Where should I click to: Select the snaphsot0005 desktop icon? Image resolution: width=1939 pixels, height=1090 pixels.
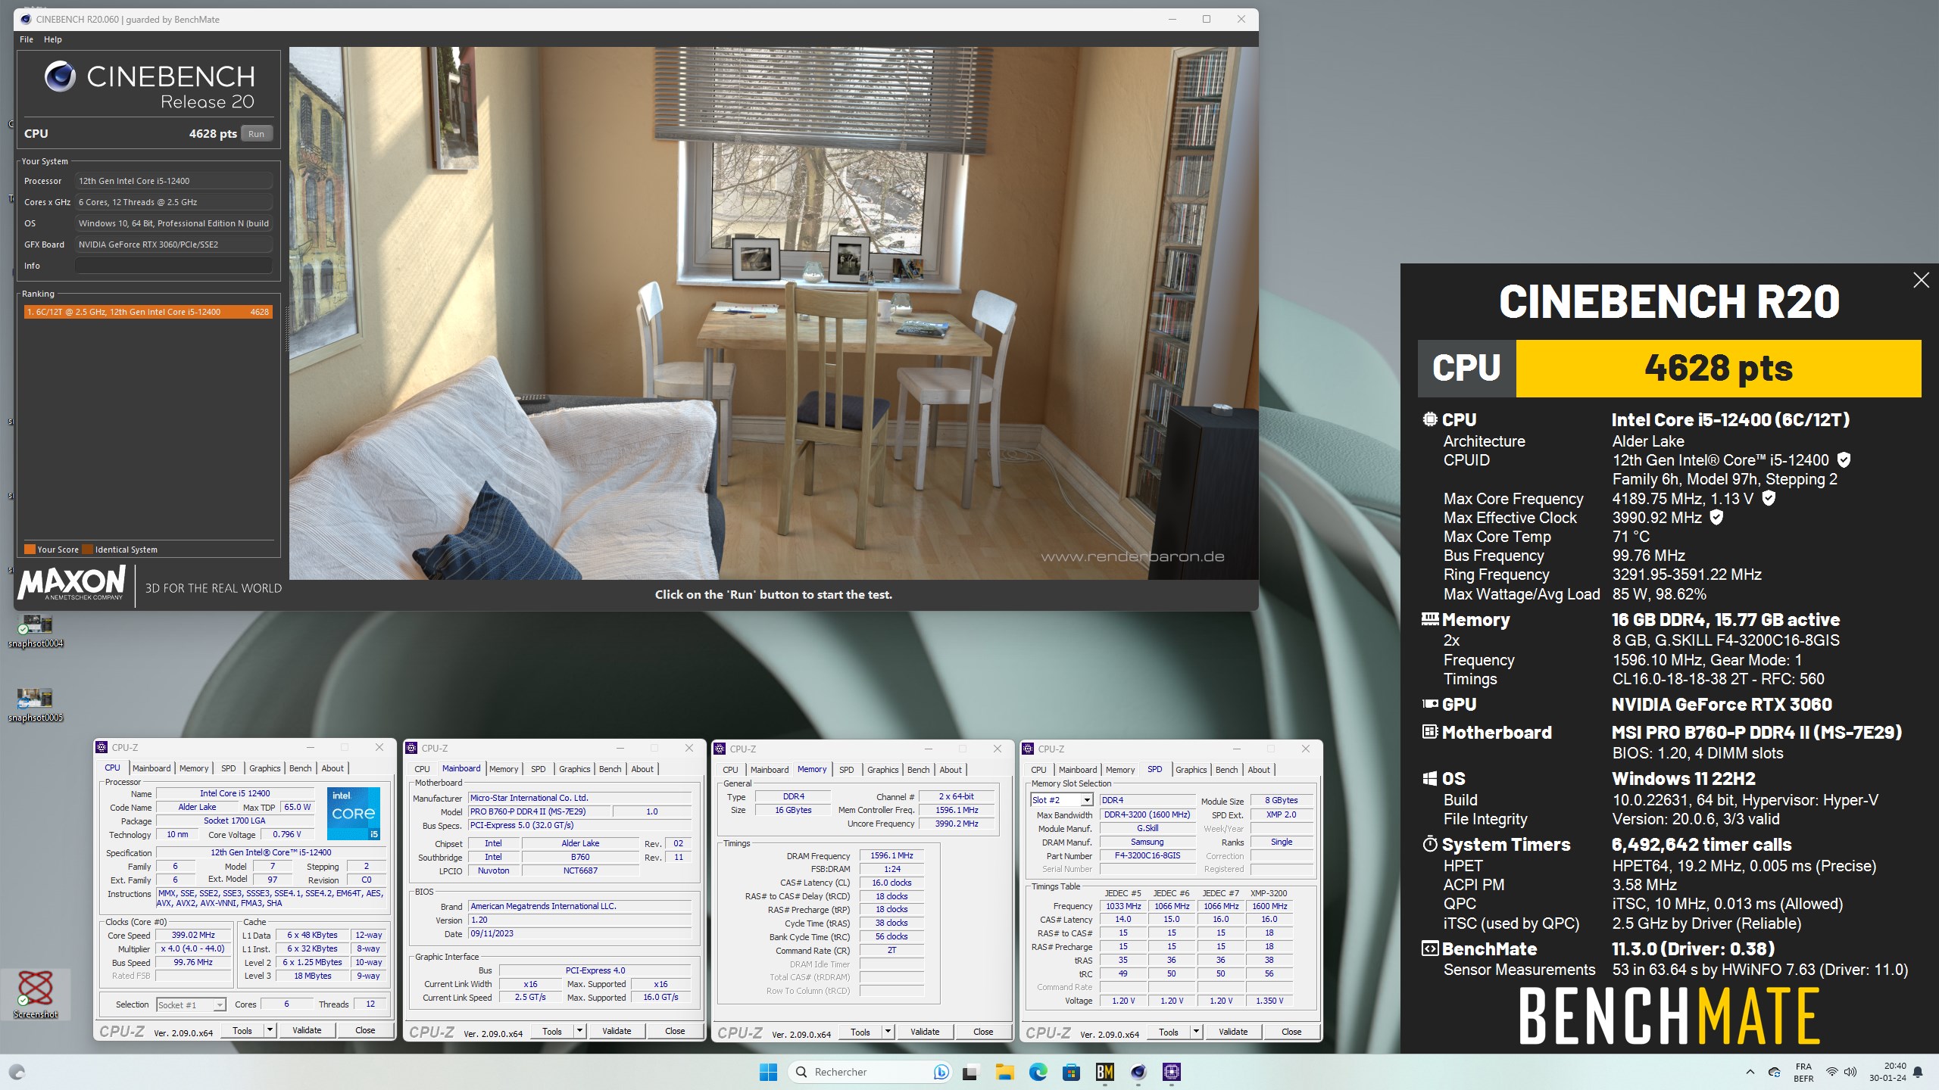pyautogui.click(x=36, y=705)
